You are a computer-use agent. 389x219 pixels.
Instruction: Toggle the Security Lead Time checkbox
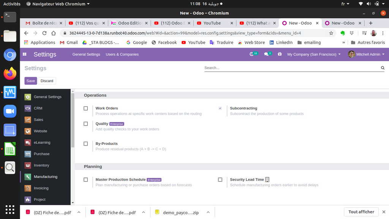220,179
